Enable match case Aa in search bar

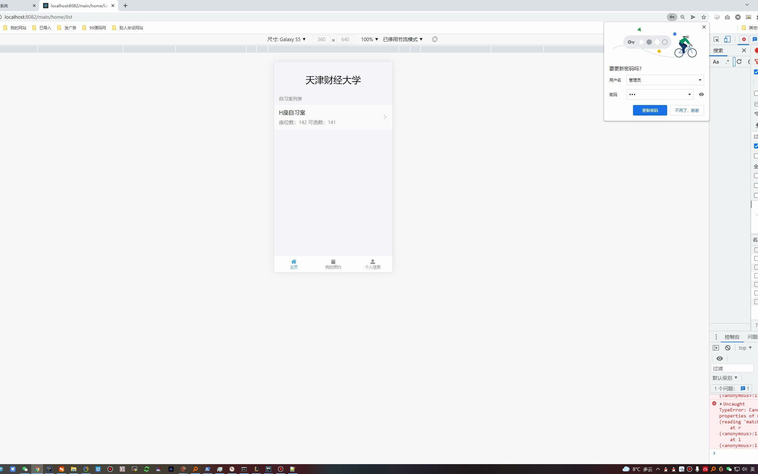click(716, 62)
